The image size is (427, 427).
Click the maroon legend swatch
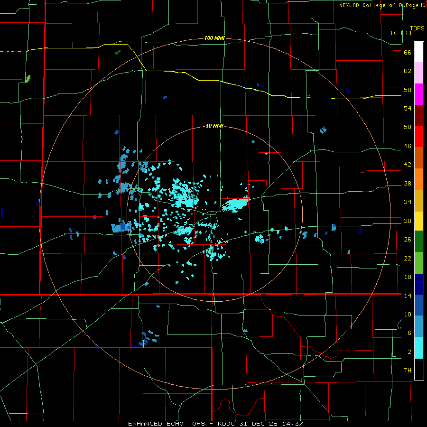coord(419,116)
